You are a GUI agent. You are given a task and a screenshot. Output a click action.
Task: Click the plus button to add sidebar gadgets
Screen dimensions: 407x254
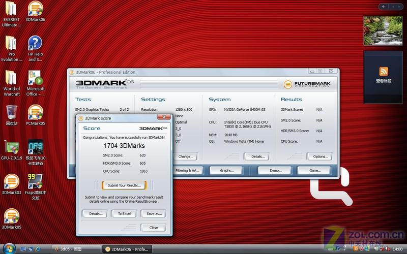pos(383,7)
